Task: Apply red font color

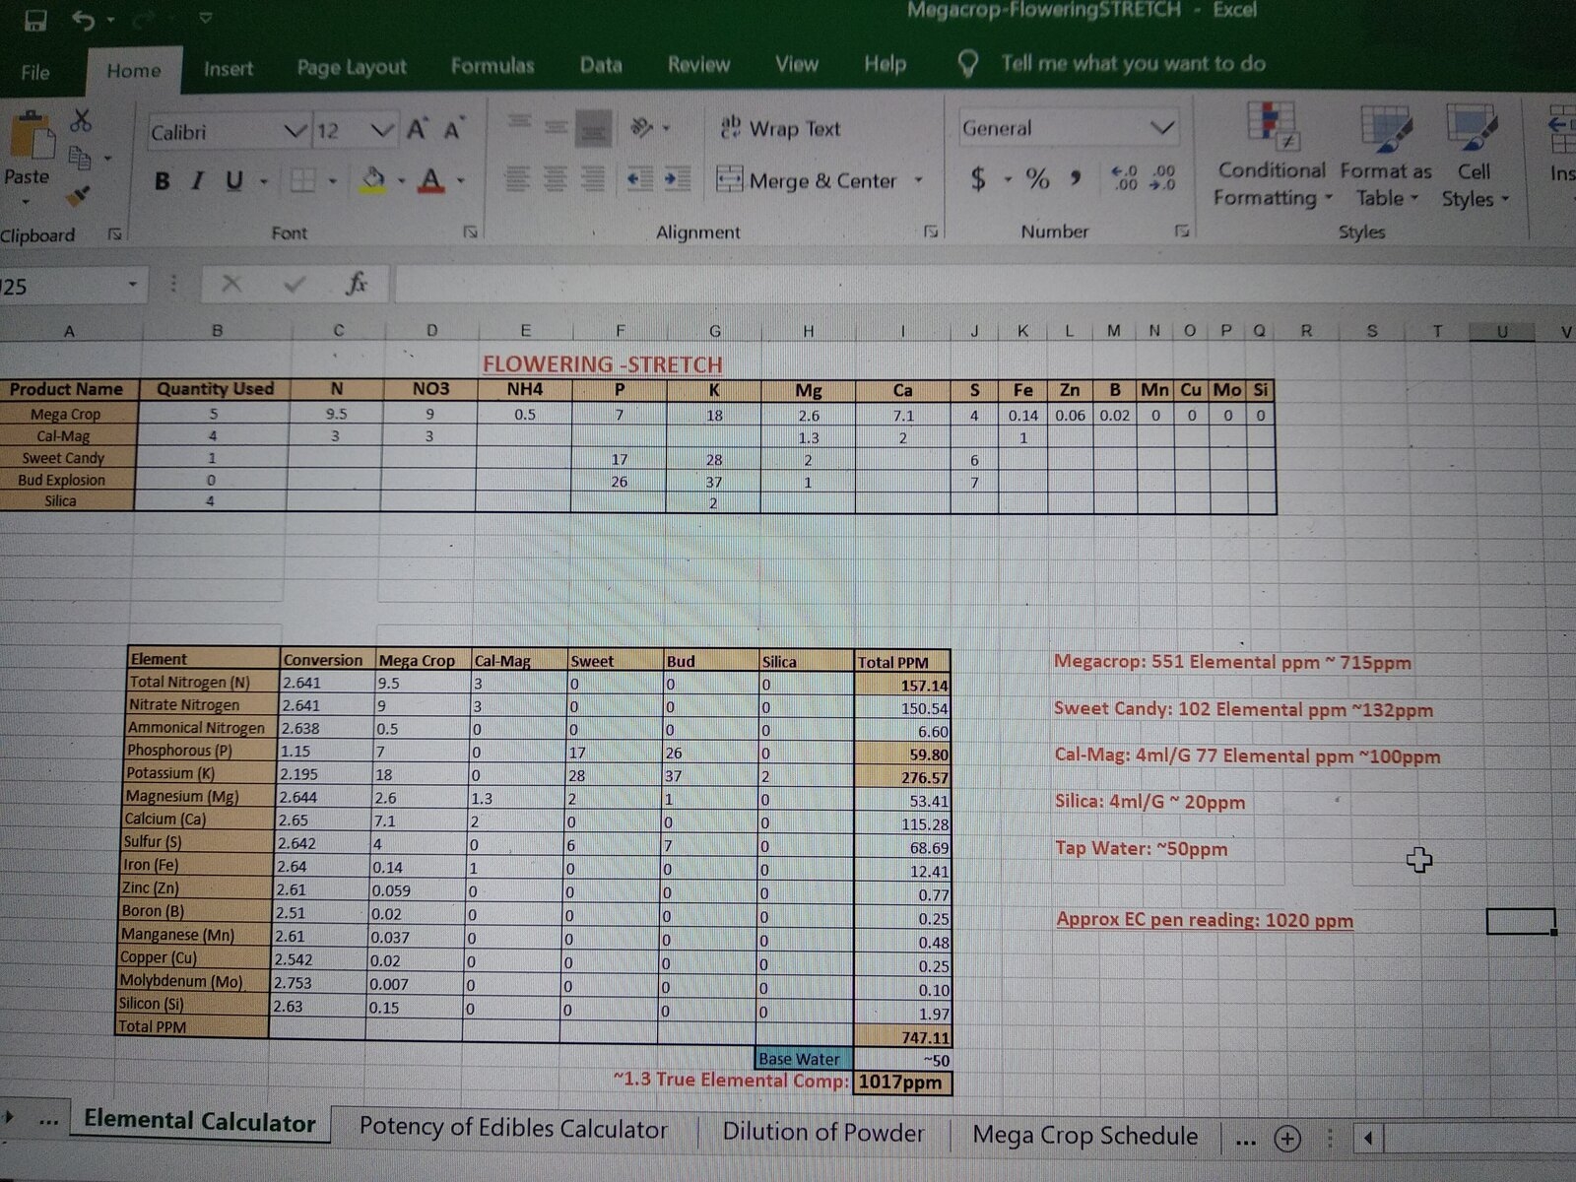Action: [x=431, y=179]
